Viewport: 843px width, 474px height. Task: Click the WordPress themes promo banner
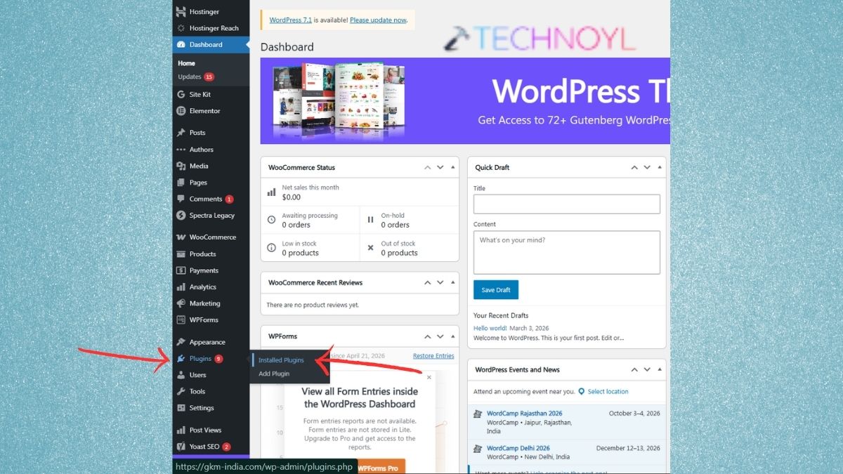point(465,100)
